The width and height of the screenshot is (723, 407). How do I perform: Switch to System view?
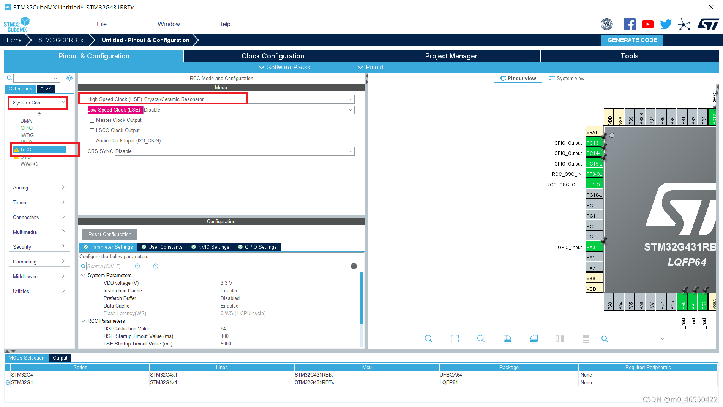coord(567,78)
